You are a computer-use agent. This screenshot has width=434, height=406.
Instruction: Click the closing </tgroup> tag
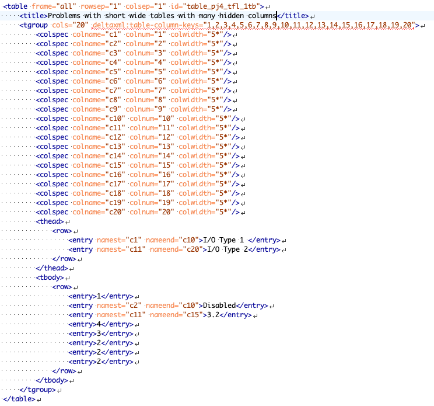point(37,390)
